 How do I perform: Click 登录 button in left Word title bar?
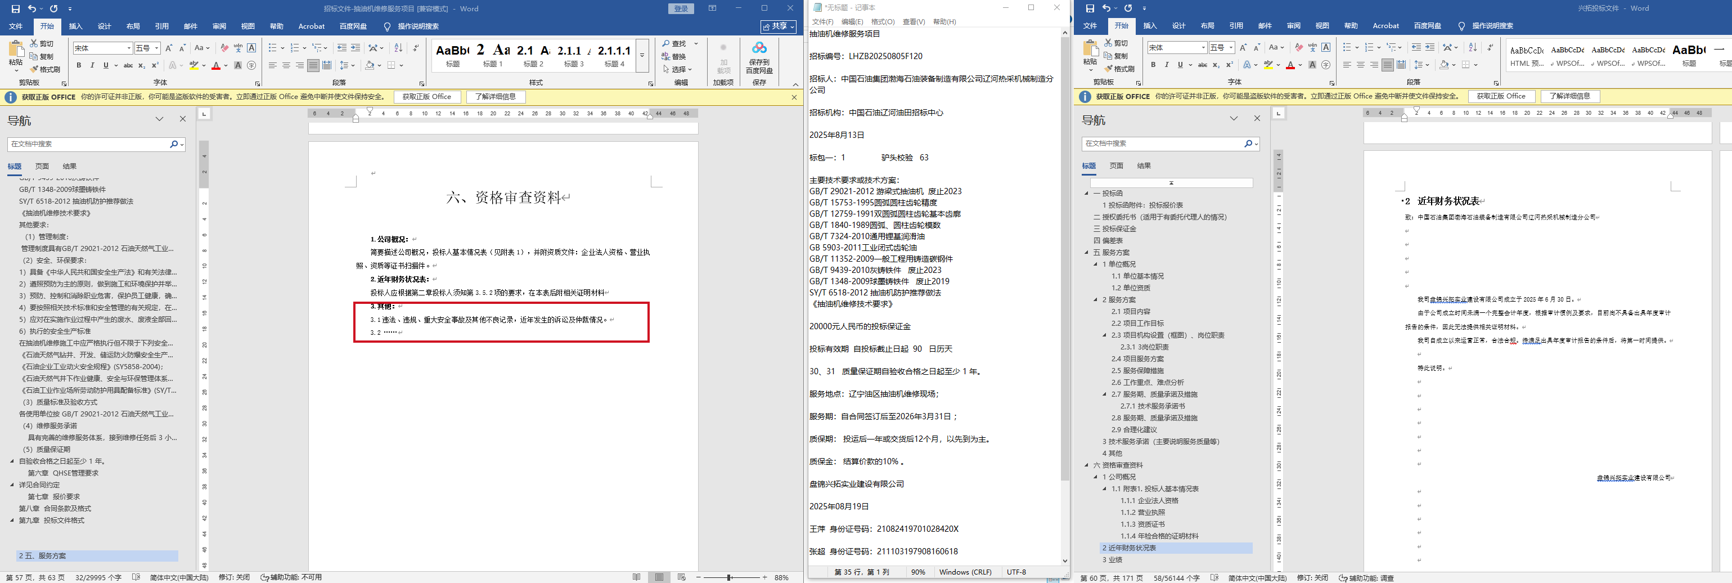point(681,9)
